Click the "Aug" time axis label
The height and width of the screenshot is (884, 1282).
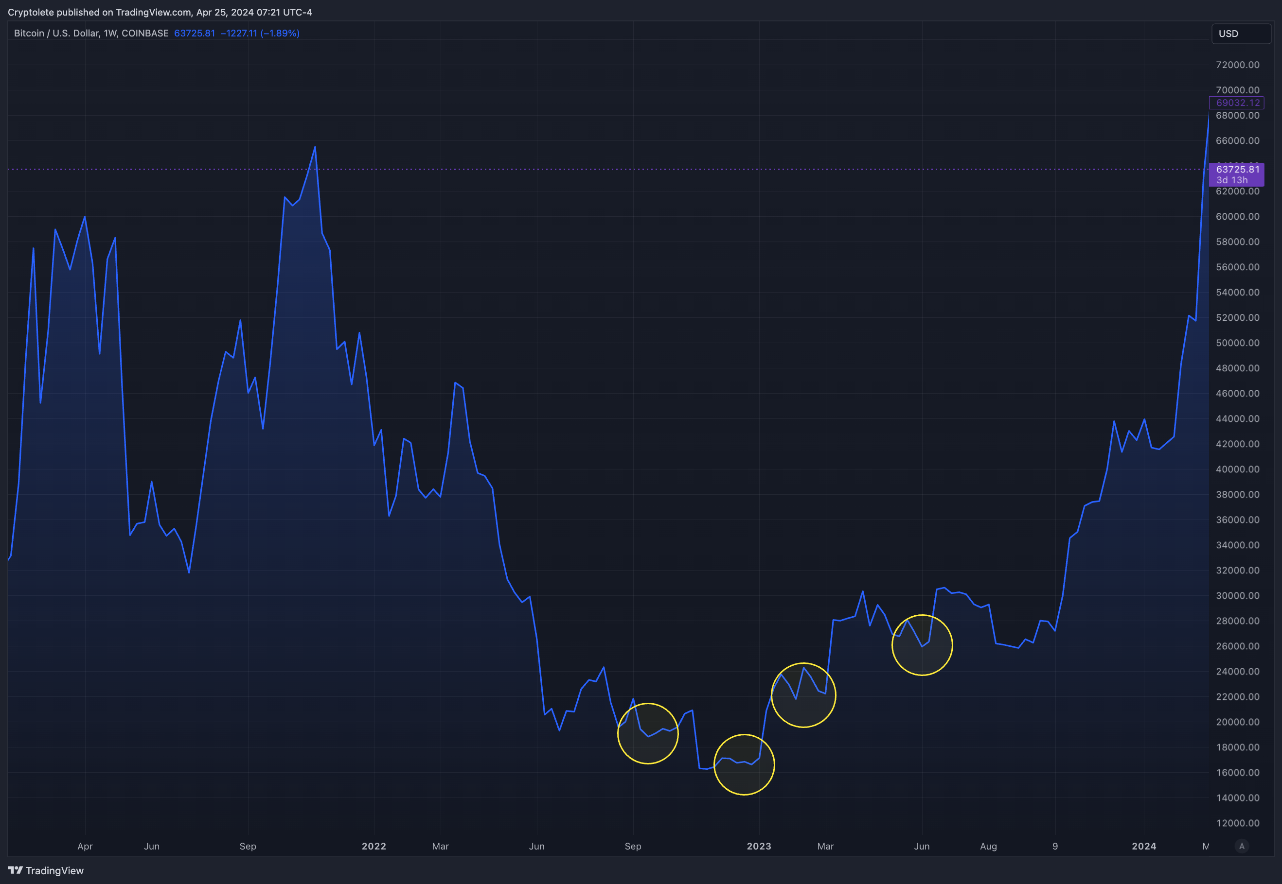(x=988, y=846)
